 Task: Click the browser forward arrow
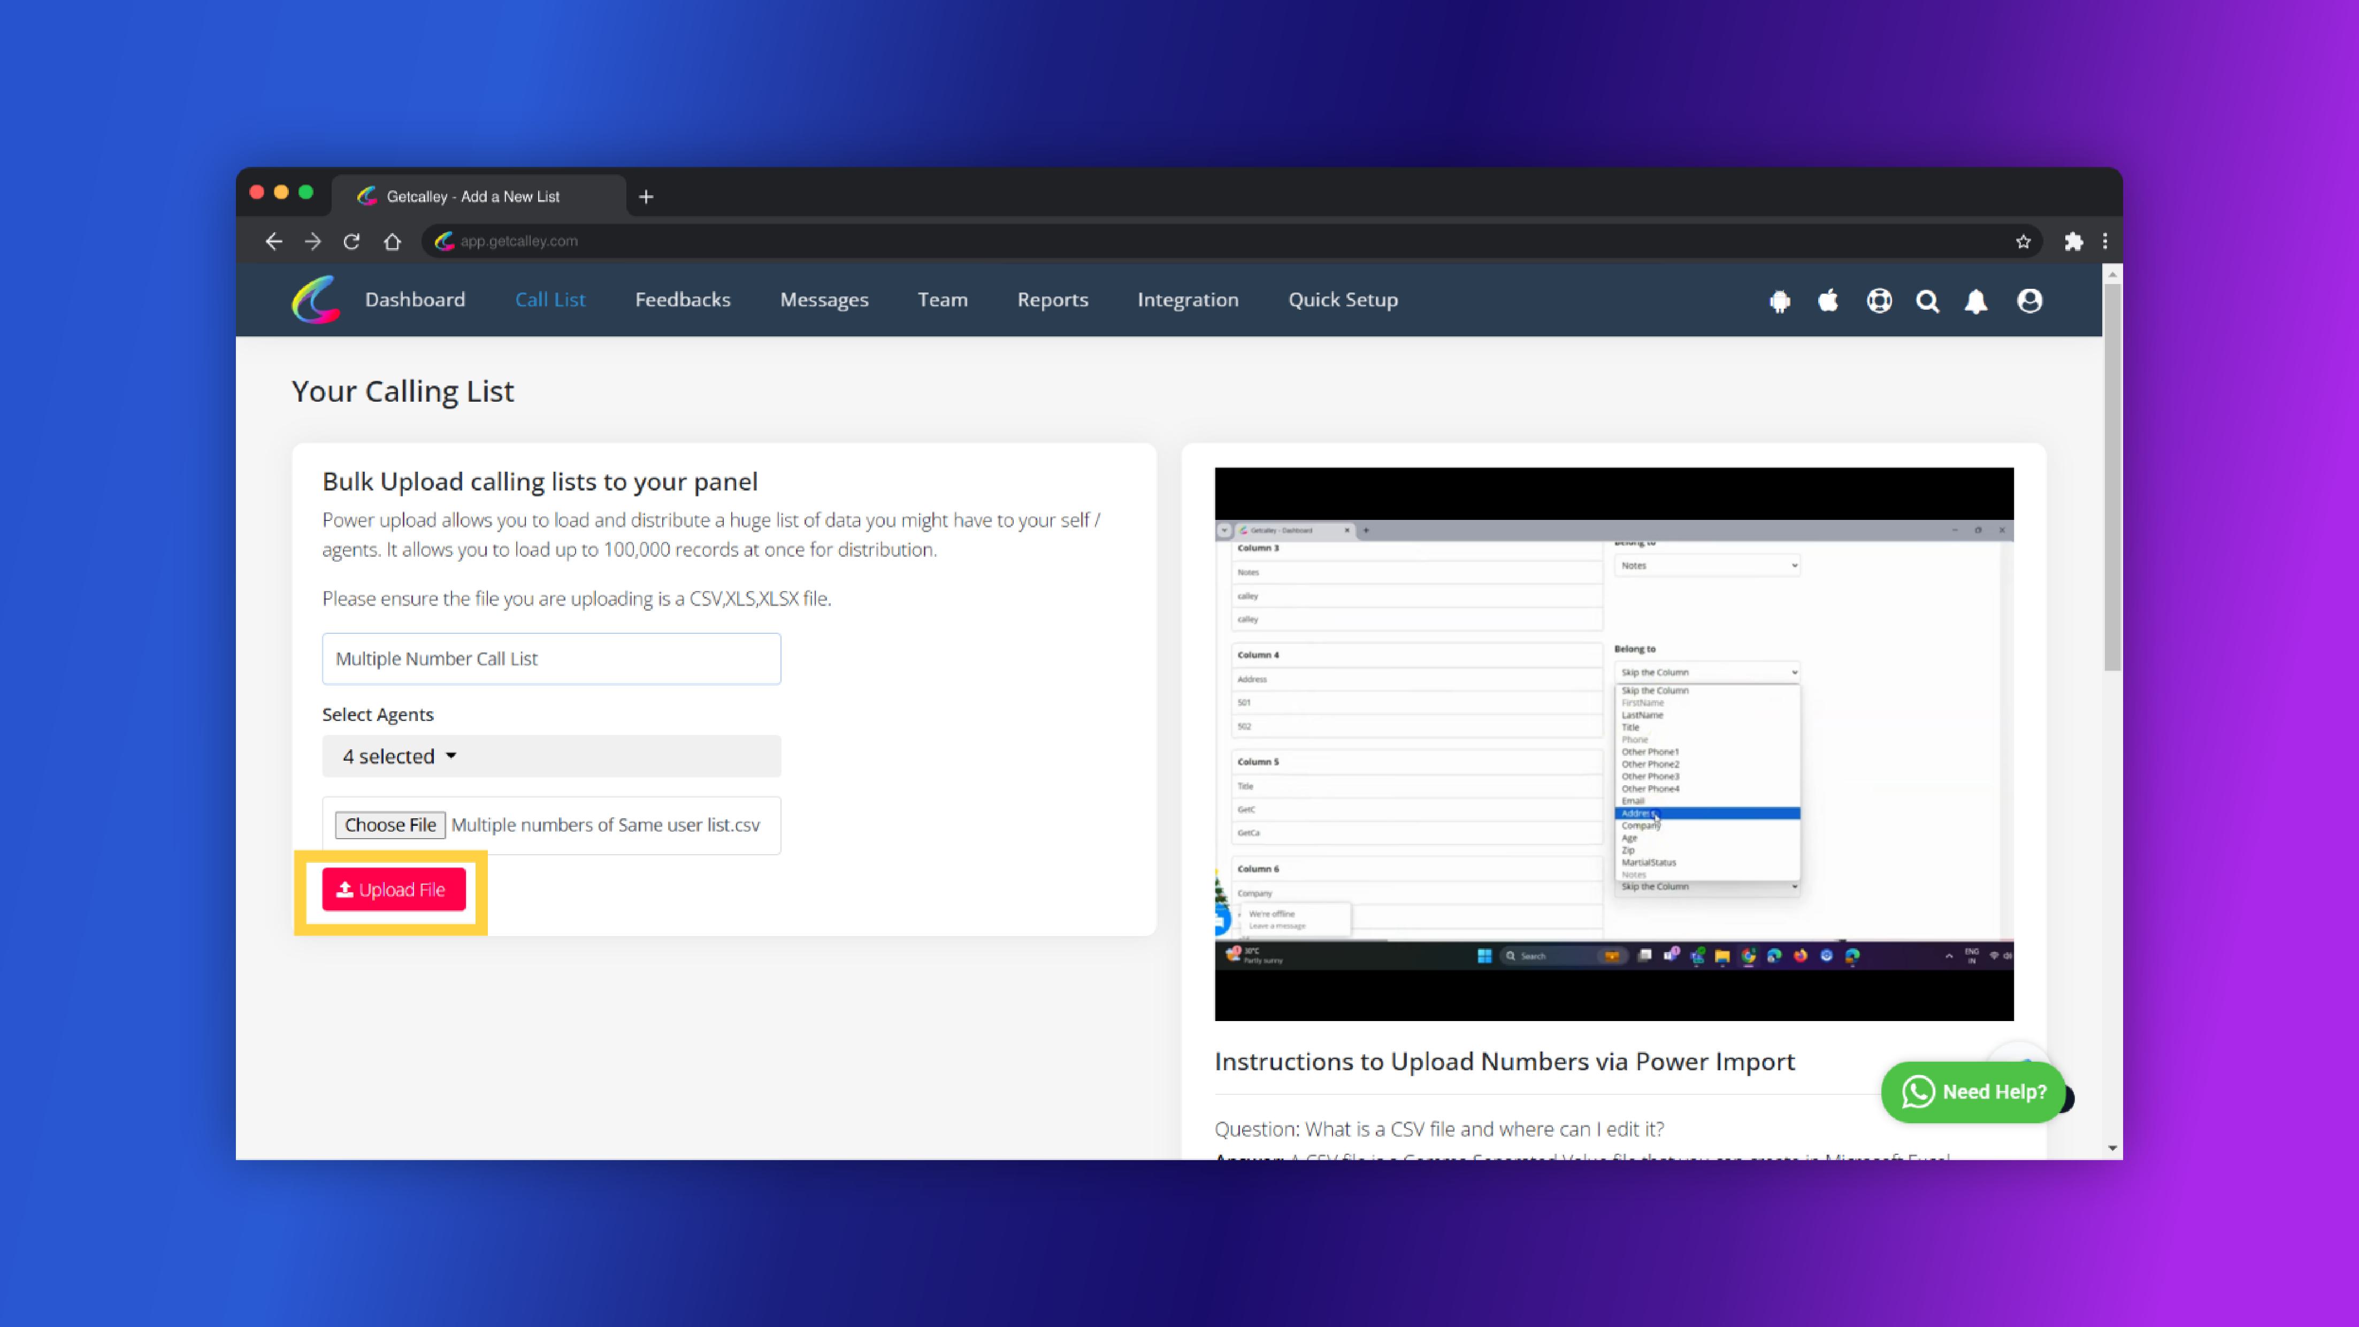(312, 241)
